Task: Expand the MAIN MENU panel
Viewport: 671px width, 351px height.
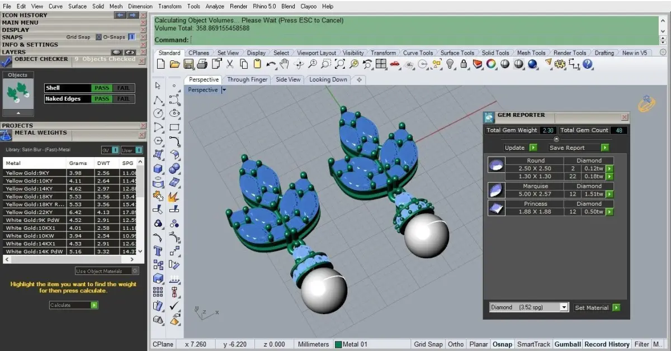Action: pyautogui.click(x=20, y=22)
